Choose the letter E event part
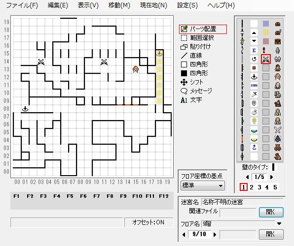This screenshot has width=294, height=246. coord(254,50)
